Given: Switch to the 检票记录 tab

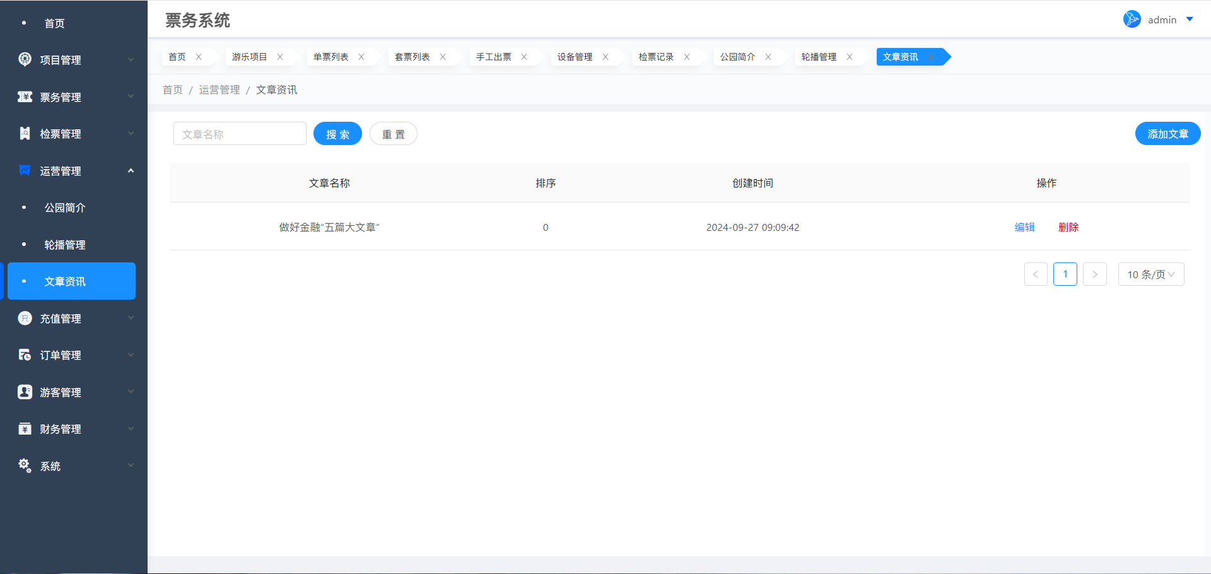Looking at the screenshot, I should click(656, 57).
